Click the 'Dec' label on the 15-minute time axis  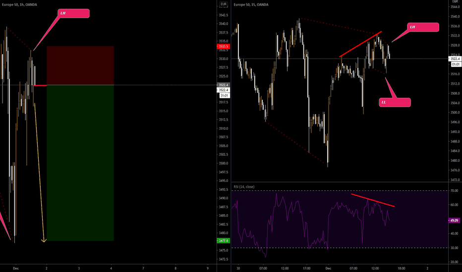tap(328, 268)
